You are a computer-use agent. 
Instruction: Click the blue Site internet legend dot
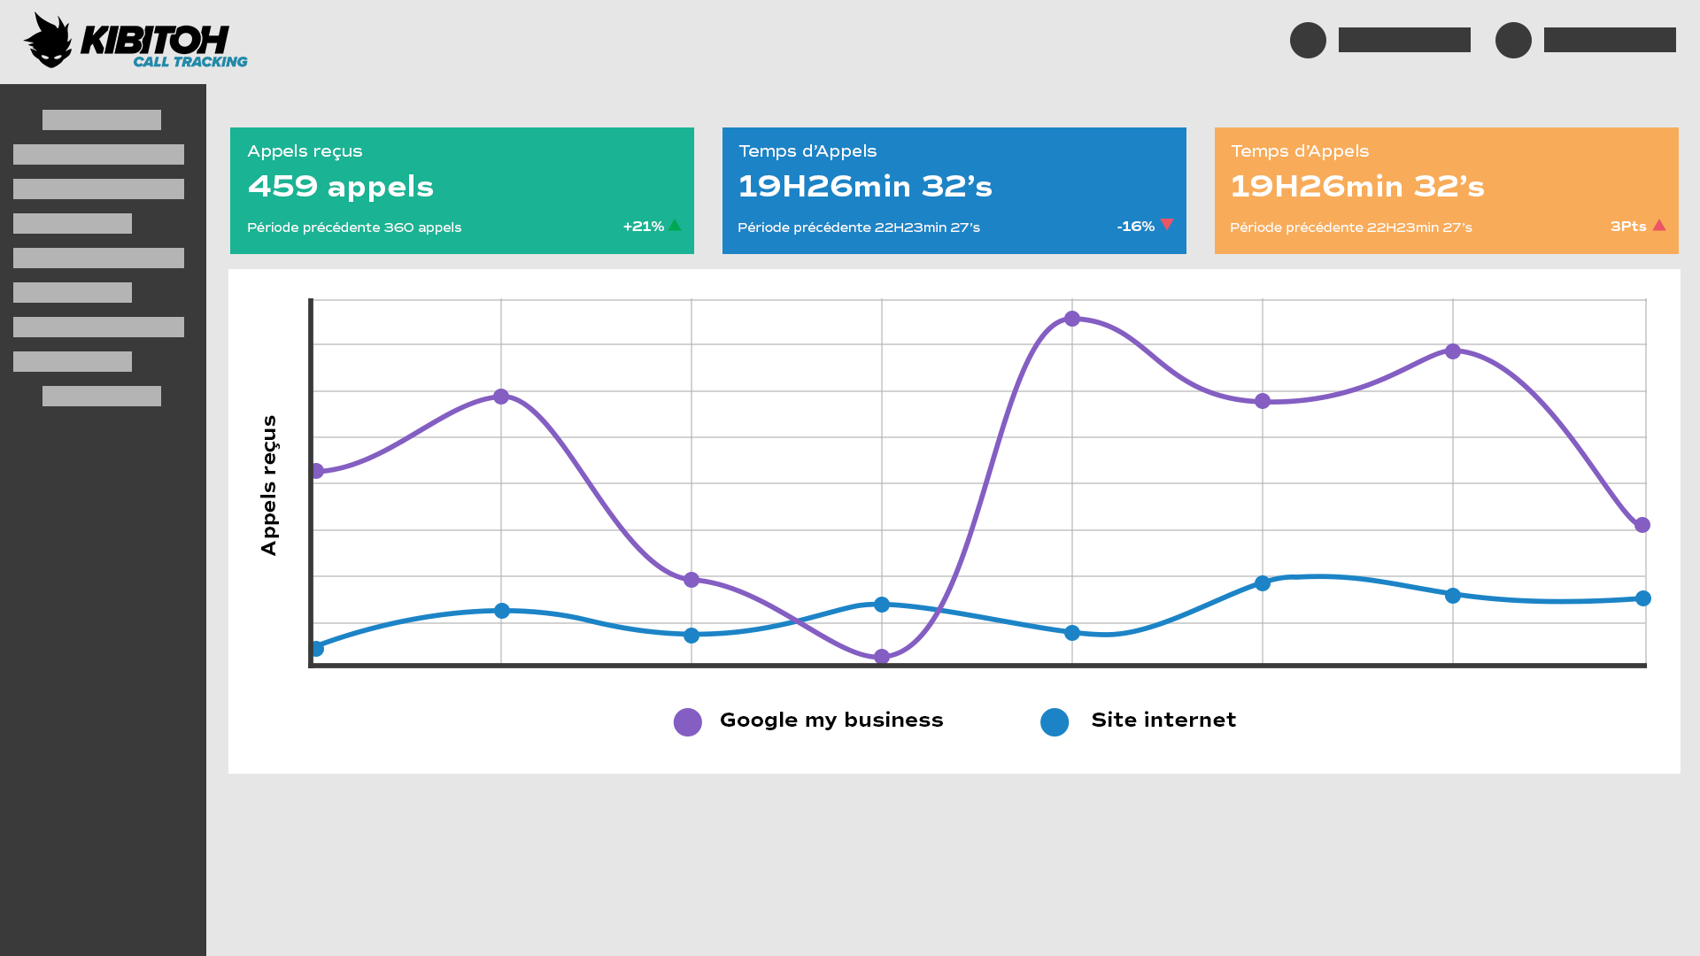pos(1055,722)
